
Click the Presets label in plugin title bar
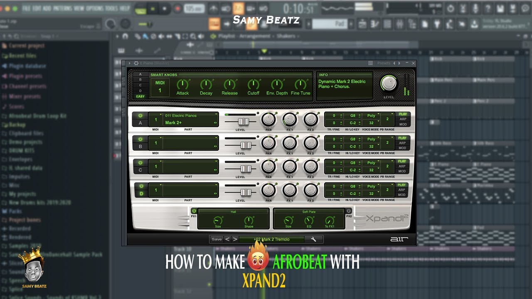pos(384,63)
